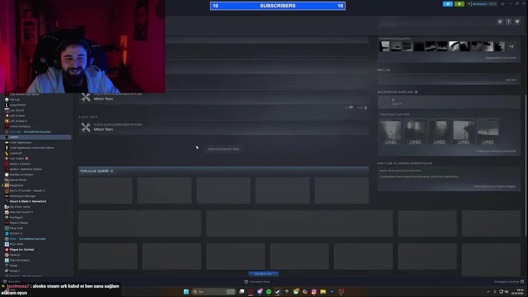This screenshot has width=528, height=297.
Task: Open the aloskegang account dropdown
Action: pos(485,4)
